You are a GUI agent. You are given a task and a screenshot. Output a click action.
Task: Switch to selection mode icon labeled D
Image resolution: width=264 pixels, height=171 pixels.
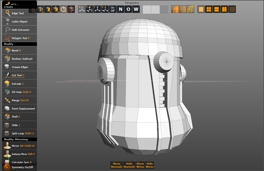click(x=48, y=9)
